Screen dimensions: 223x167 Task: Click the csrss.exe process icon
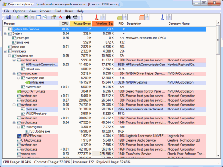pos(10,47)
